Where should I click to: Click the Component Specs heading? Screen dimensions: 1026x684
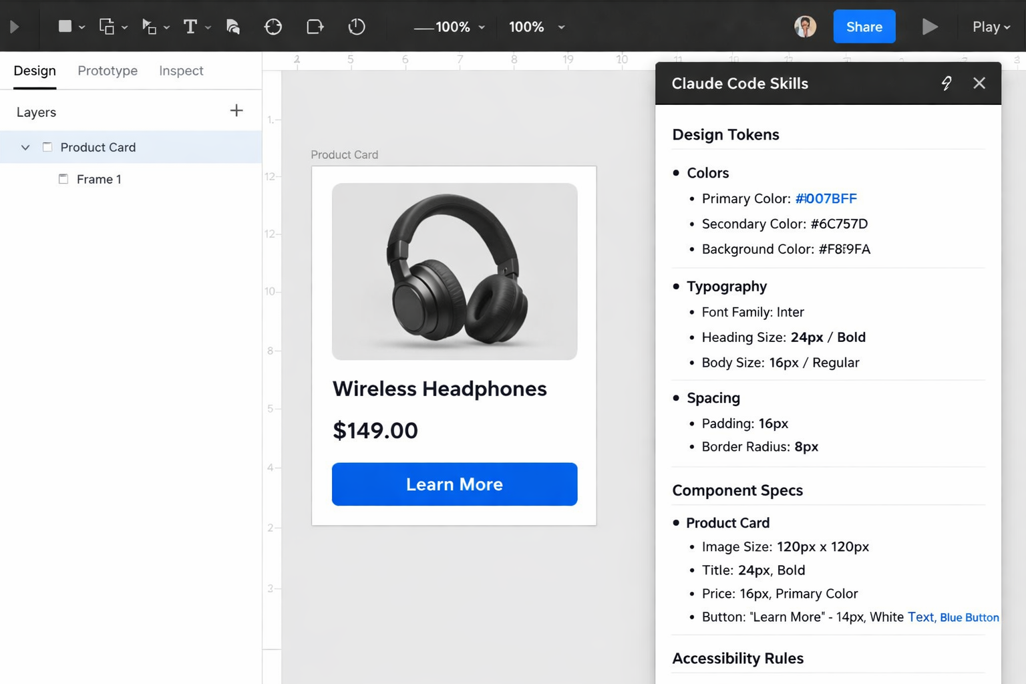click(737, 490)
